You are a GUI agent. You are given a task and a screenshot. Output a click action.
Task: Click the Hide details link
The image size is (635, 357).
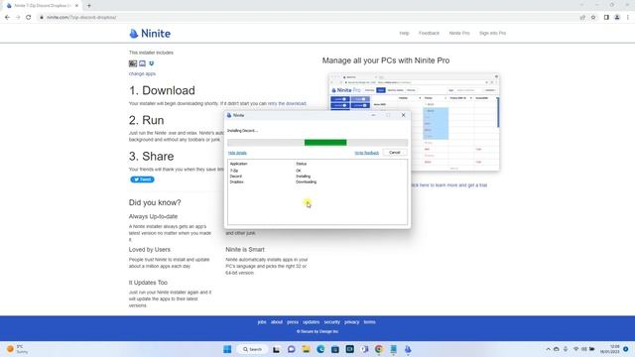[x=237, y=153]
